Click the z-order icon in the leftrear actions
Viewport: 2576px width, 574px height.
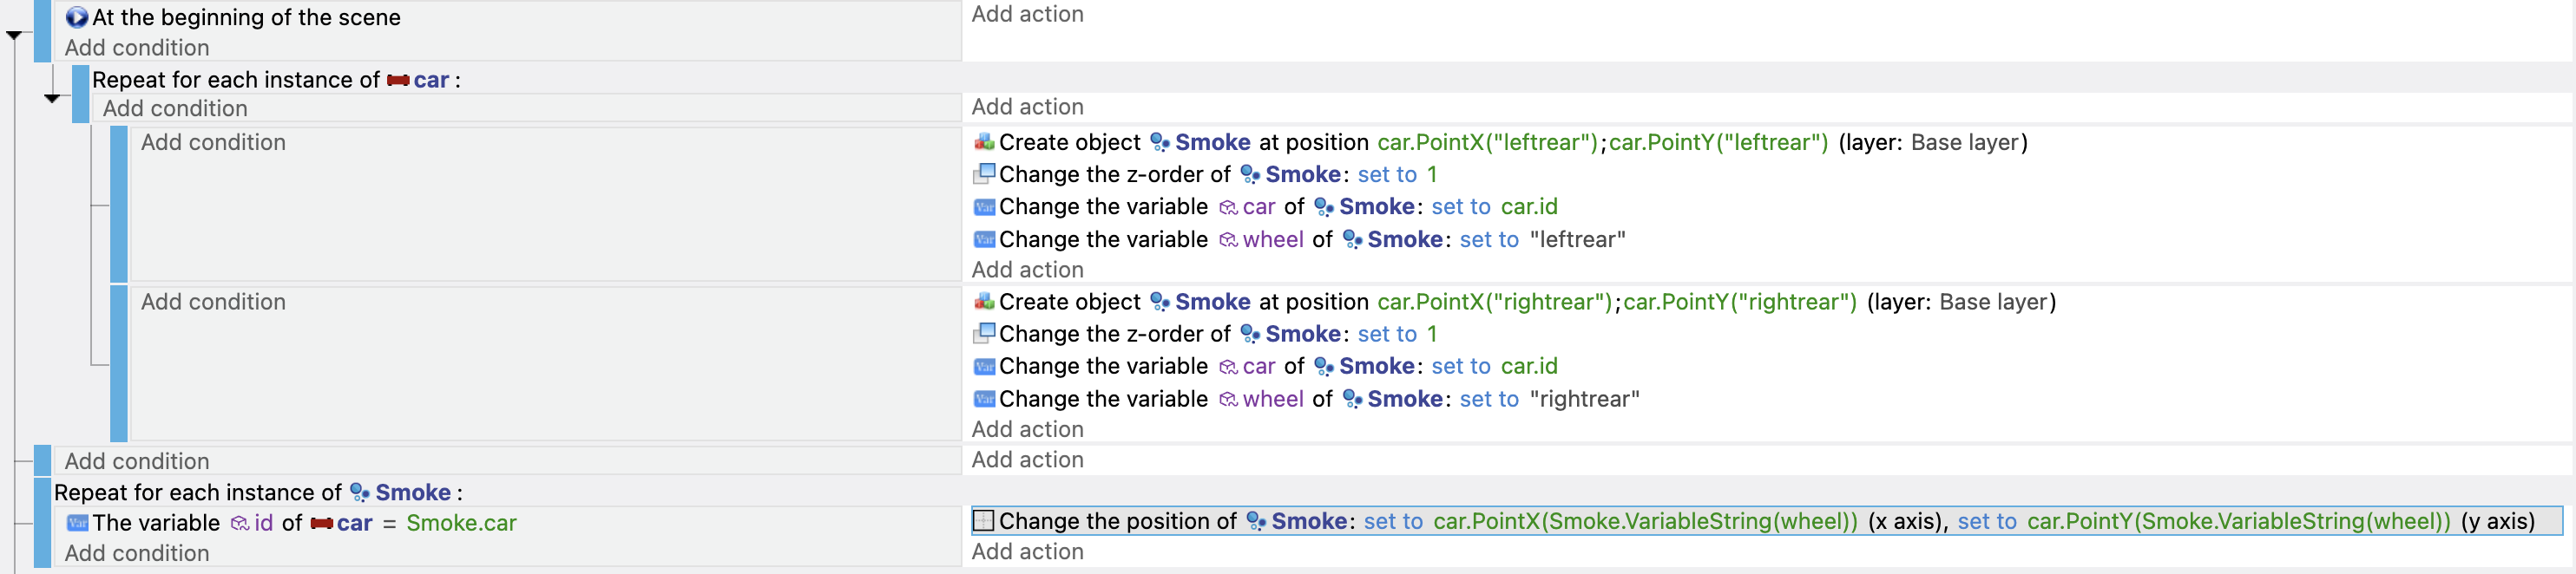click(984, 173)
